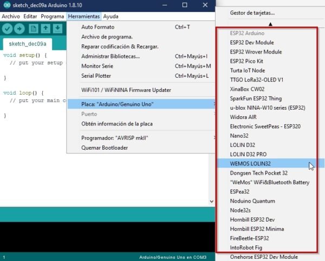Click the Save sketch down-arrow icon
This screenshot has width=325, height=261.
click(57, 29)
